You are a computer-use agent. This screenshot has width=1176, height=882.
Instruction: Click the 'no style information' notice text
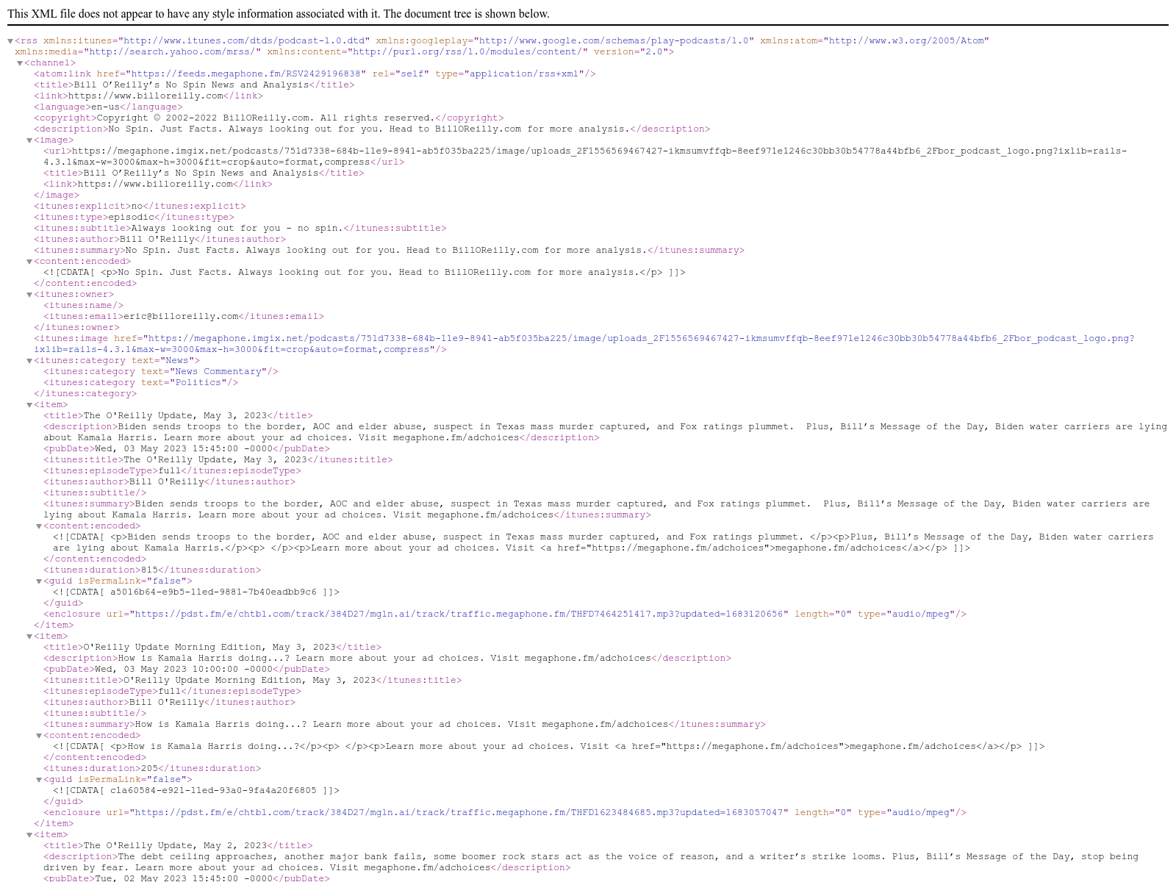(279, 14)
